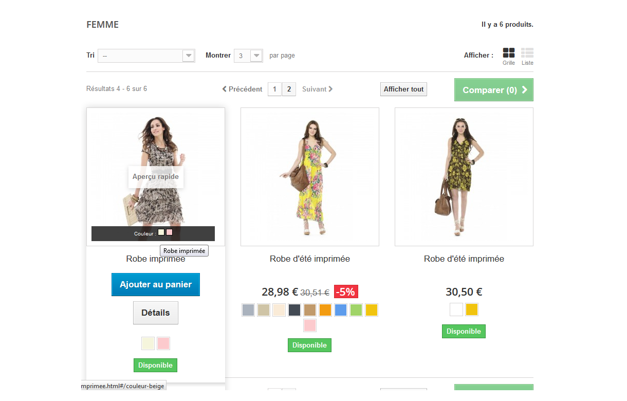Click the disabled Suivant pagination label
This screenshot has width=627, height=401.
click(x=318, y=89)
